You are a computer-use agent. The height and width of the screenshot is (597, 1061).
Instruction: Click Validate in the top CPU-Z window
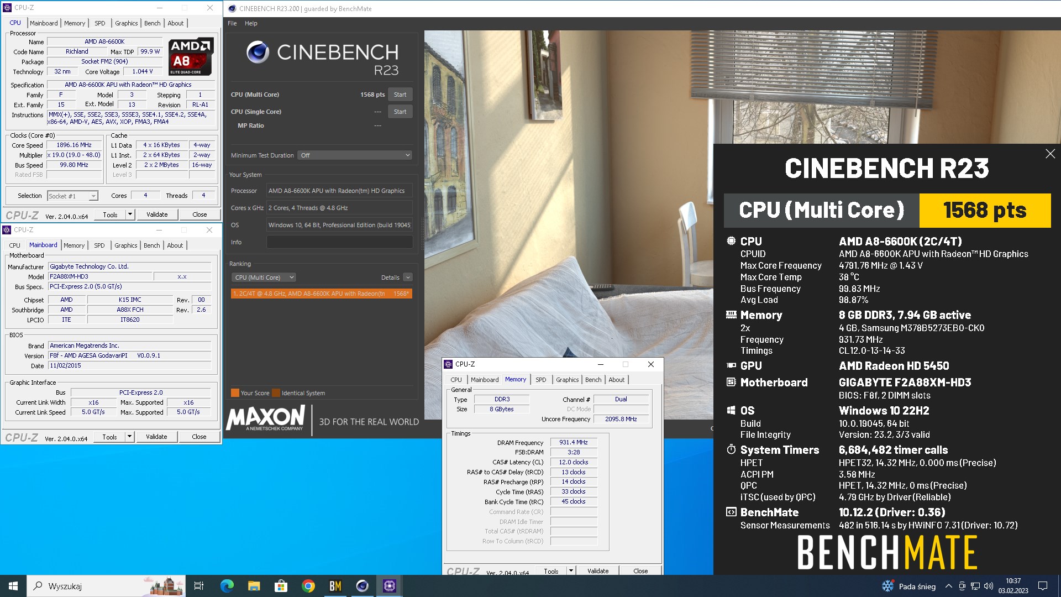pyautogui.click(x=157, y=214)
